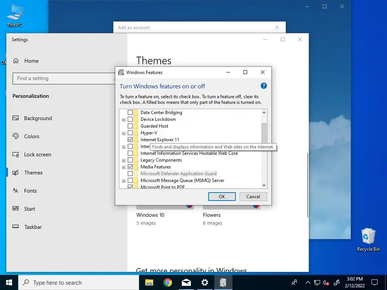Click the Fonts icon in sidebar

point(15,191)
